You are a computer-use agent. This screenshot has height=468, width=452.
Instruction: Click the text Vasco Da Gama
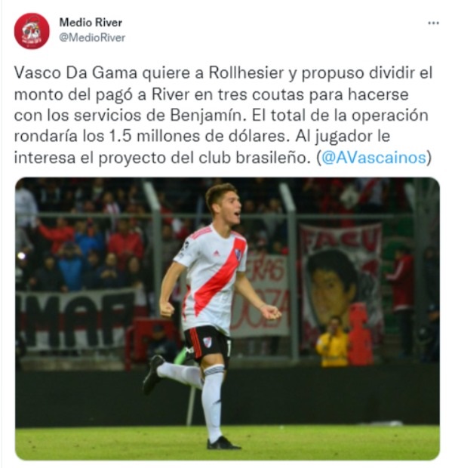point(75,73)
